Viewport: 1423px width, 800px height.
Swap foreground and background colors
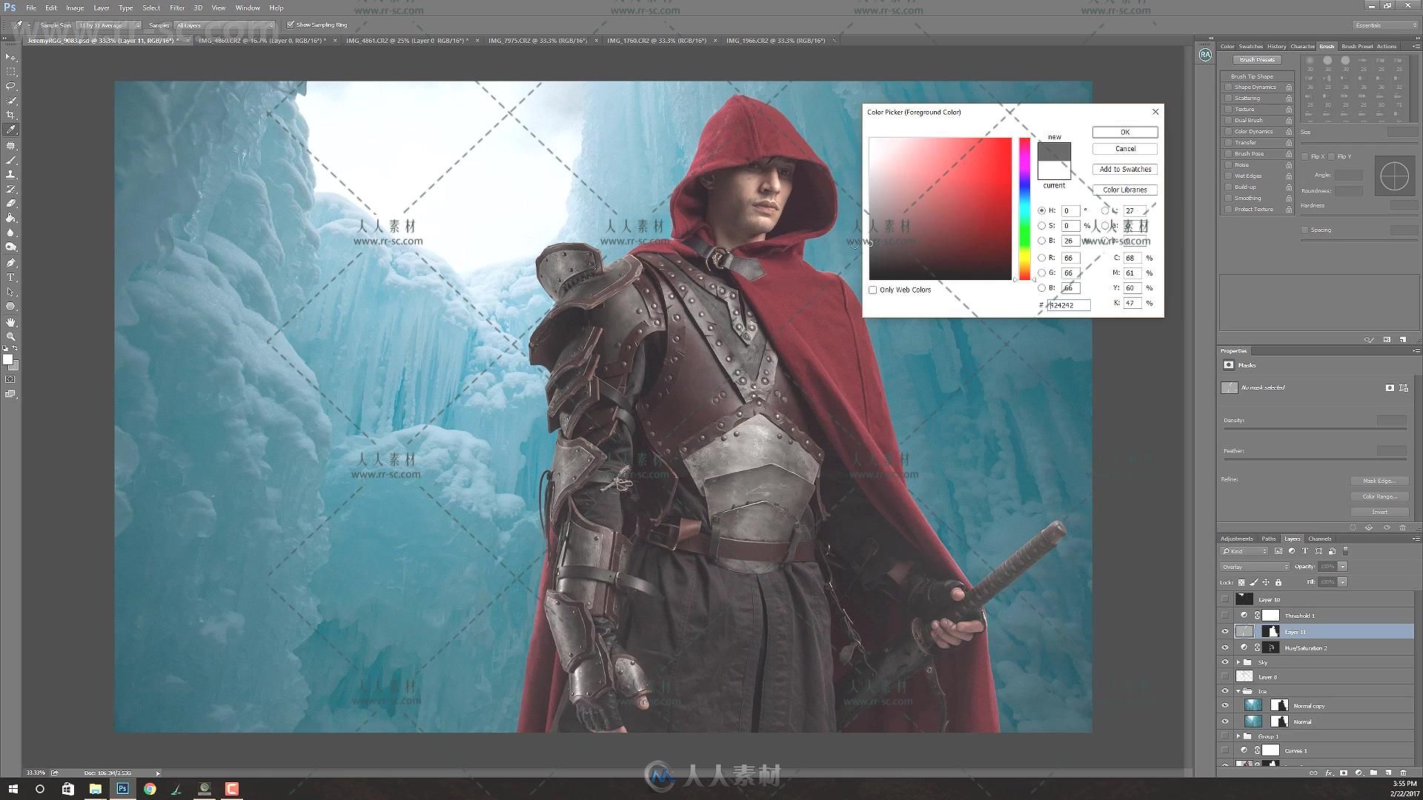click(15, 348)
